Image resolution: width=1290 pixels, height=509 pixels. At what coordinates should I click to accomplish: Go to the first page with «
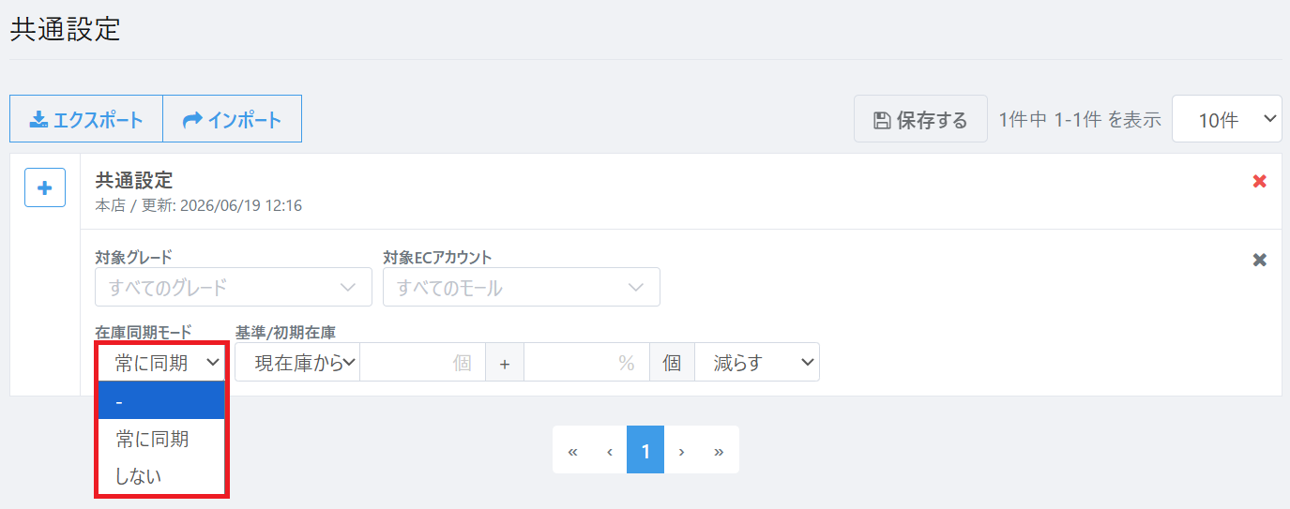[x=571, y=450]
